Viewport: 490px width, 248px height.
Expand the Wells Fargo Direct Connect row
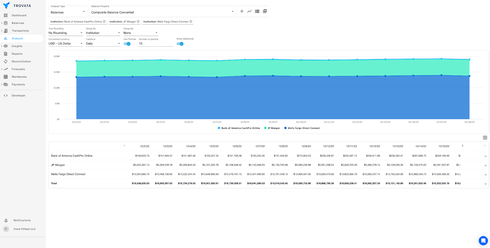point(485,175)
